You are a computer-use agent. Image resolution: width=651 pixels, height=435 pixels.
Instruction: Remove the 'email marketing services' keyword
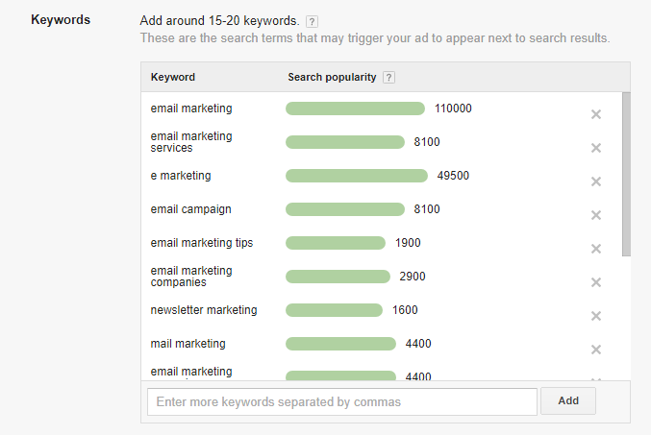click(x=596, y=148)
